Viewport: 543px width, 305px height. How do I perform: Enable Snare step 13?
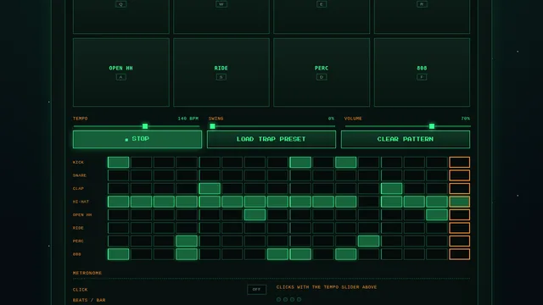pos(391,175)
